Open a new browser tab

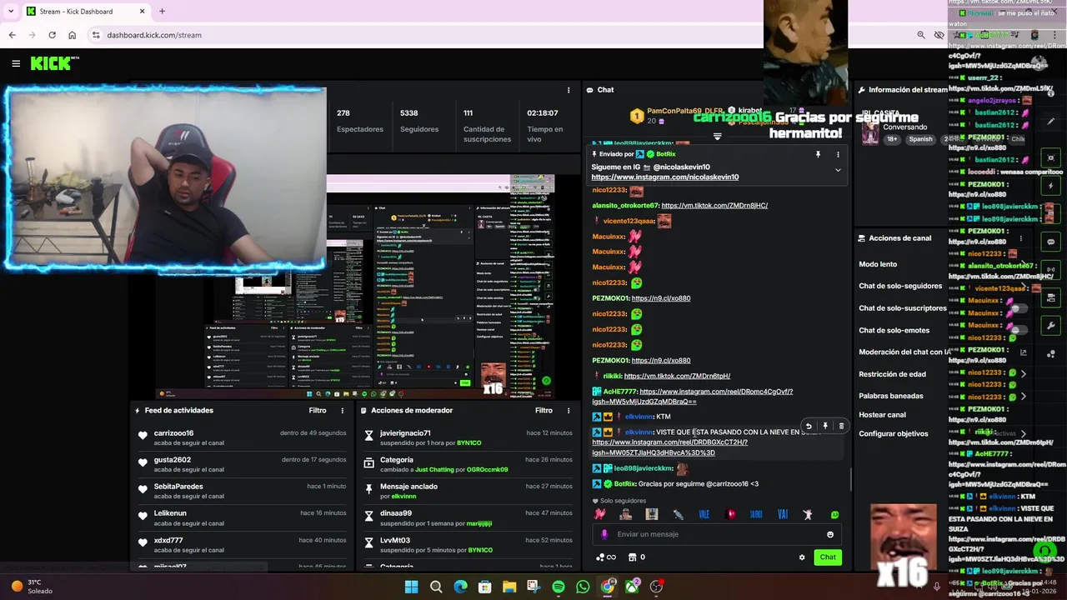[162, 12]
